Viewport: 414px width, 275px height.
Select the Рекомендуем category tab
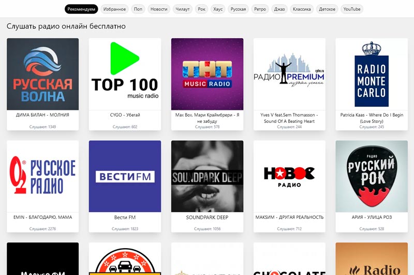pyautogui.click(x=81, y=9)
